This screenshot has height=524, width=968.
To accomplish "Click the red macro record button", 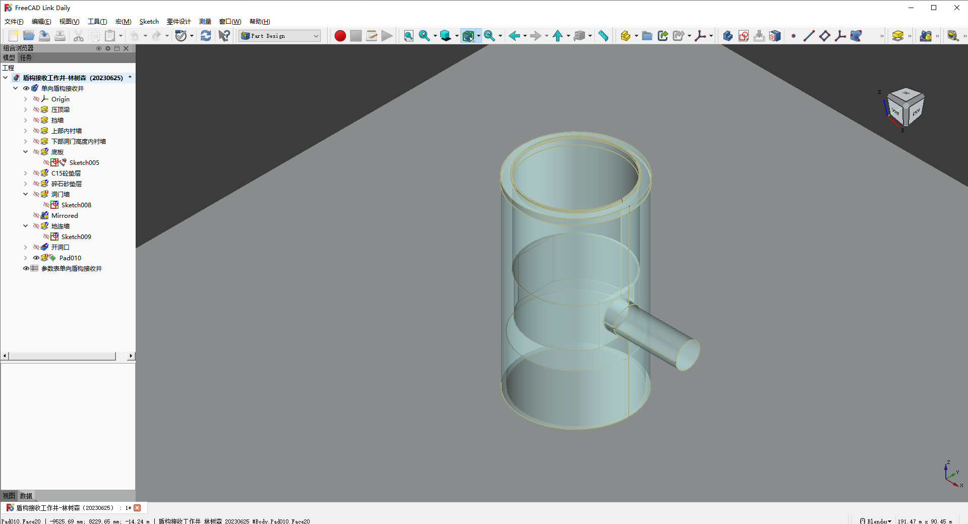I will tap(340, 36).
